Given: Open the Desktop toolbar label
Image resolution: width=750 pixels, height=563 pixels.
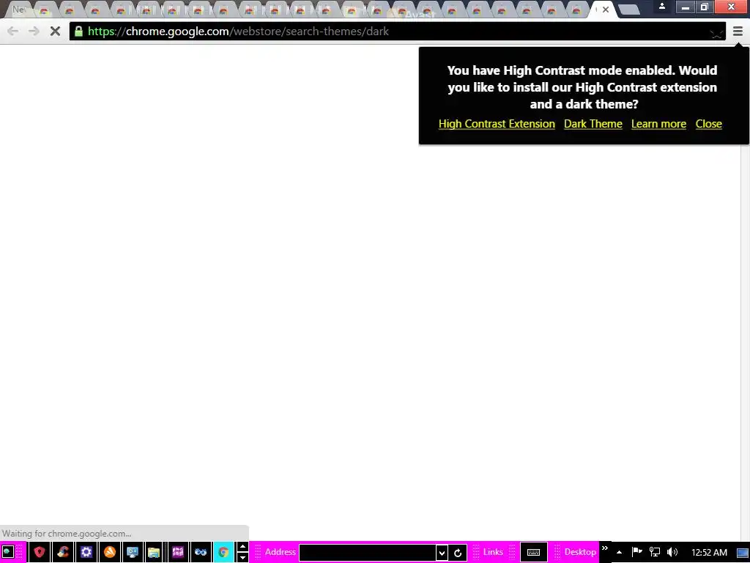Looking at the screenshot, I should click(580, 552).
